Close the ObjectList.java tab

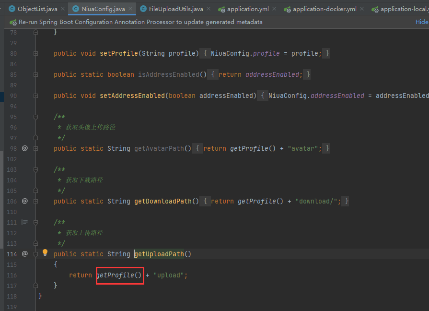[x=63, y=9]
